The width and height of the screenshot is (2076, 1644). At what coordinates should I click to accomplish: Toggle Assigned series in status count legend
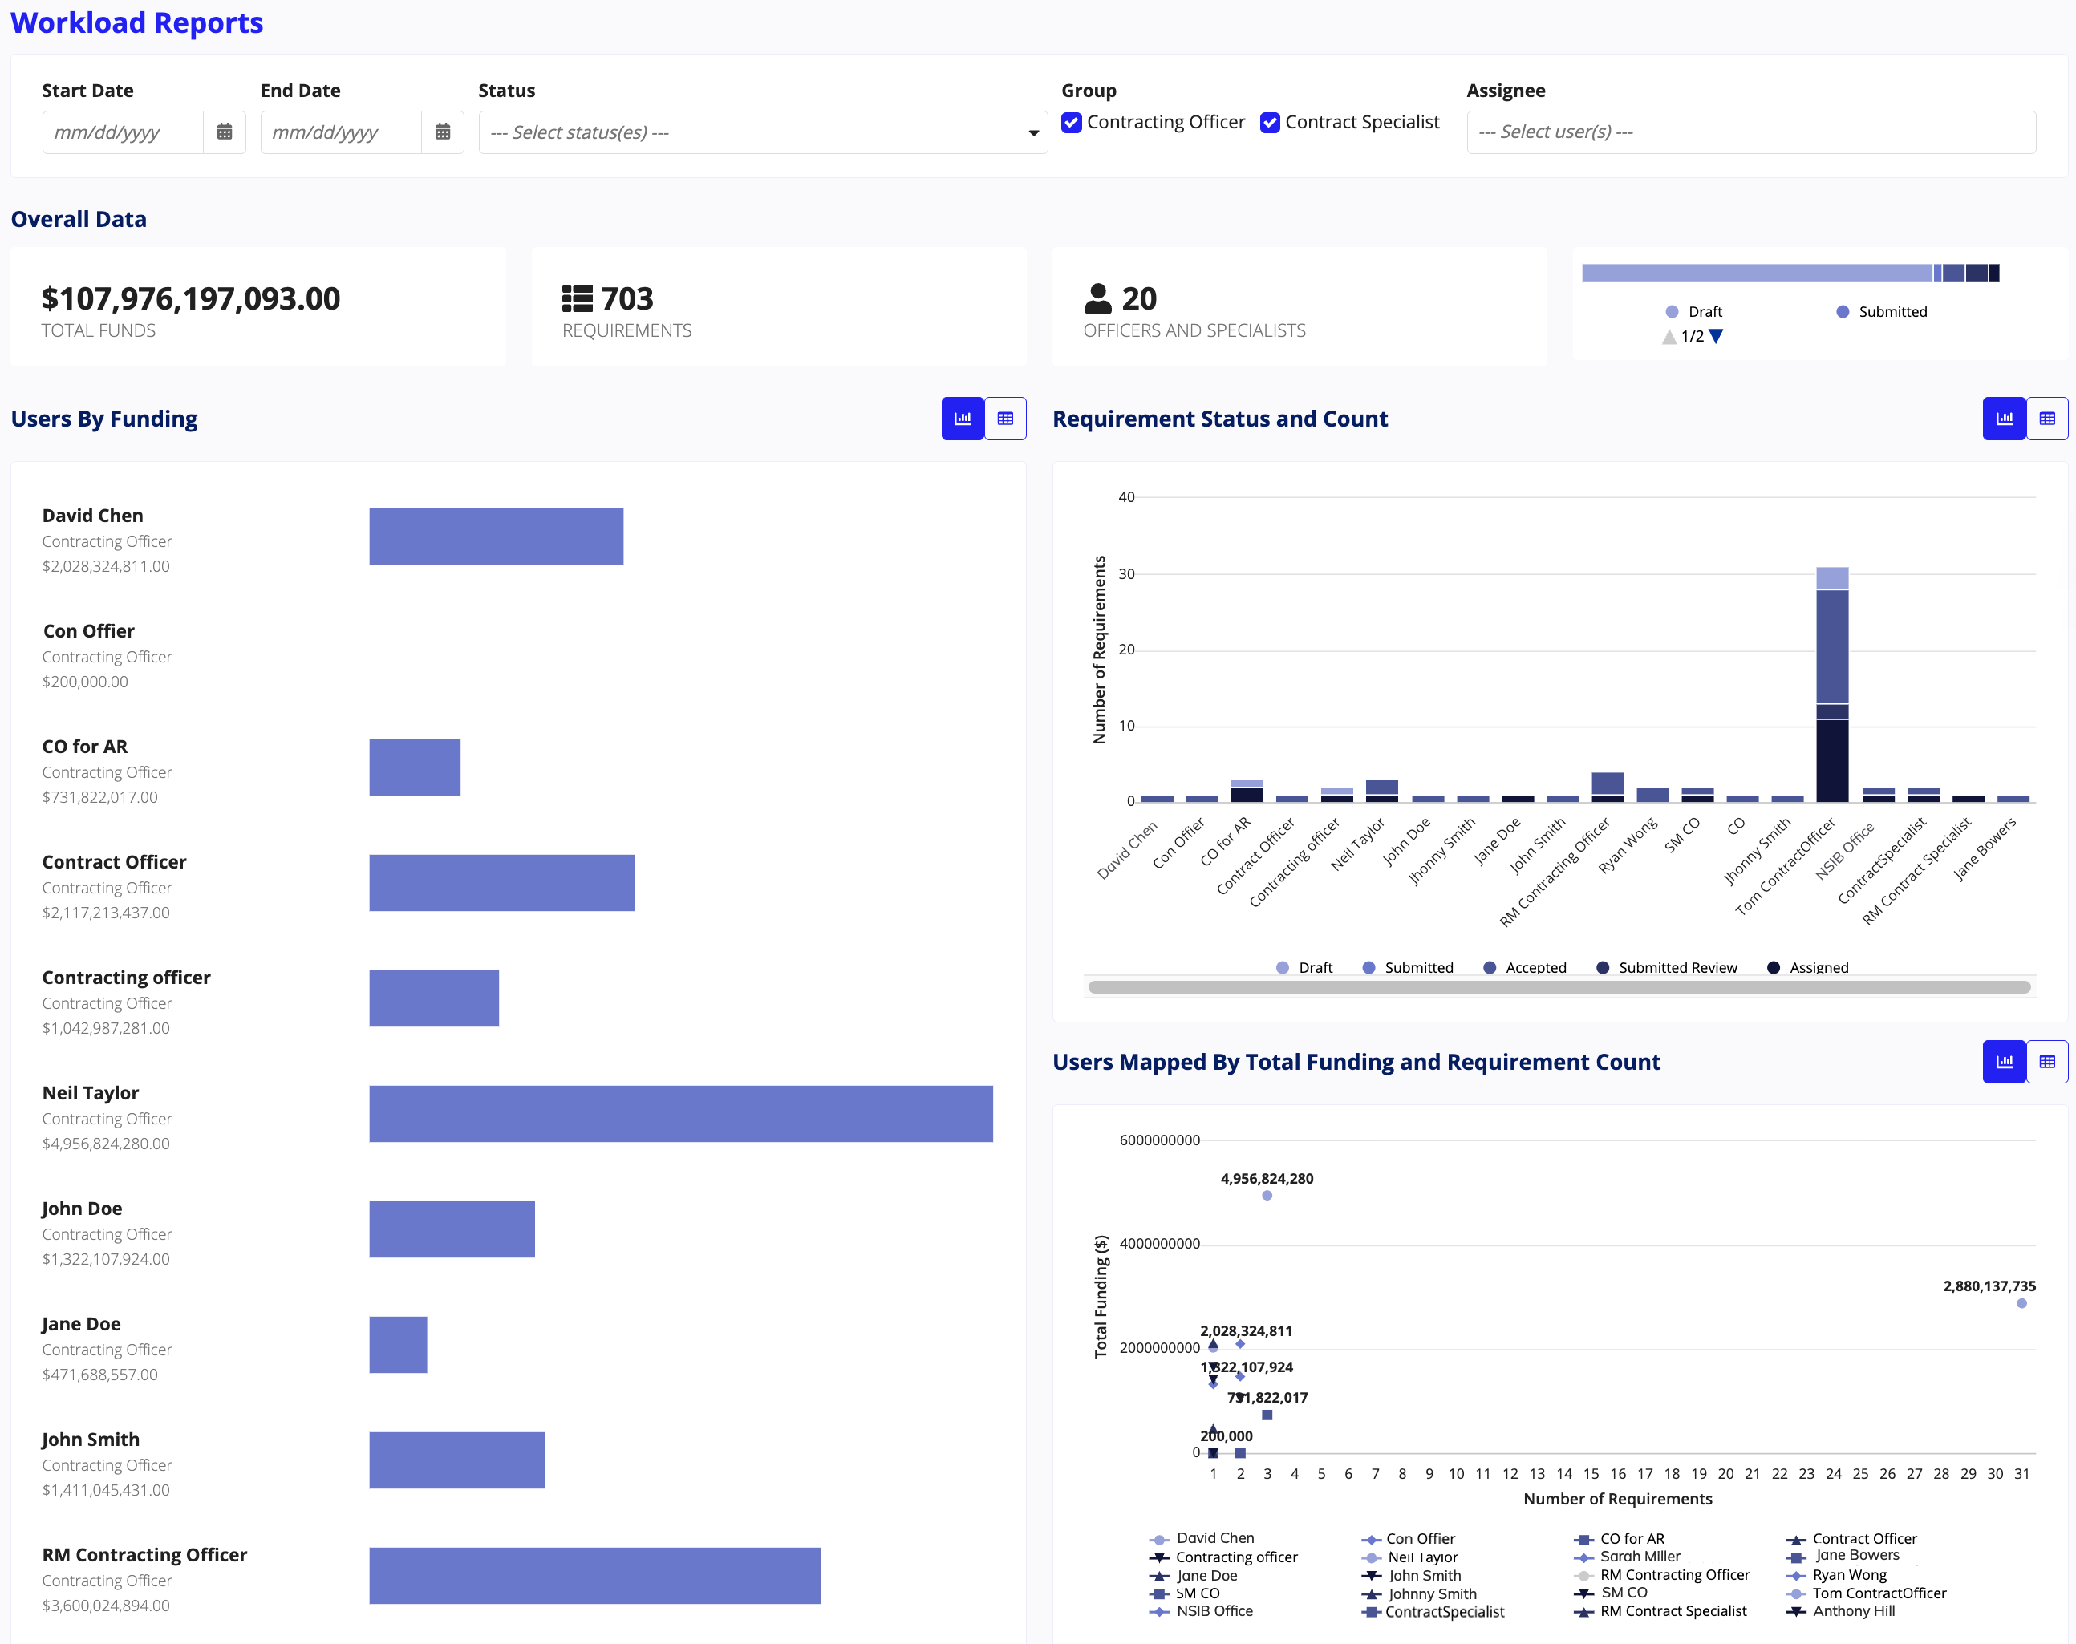1807,967
